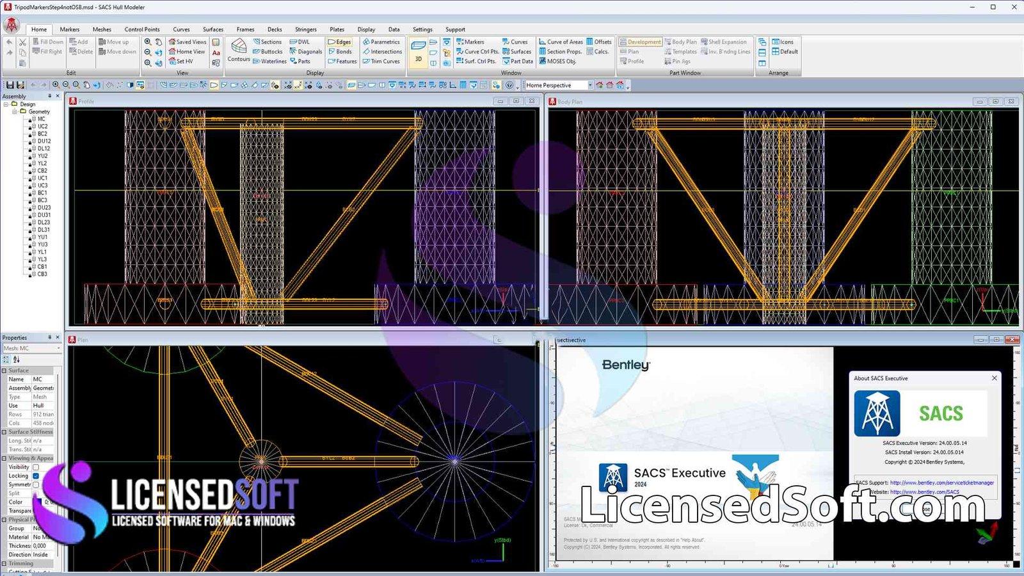Toggle Parametrics display
This screenshot has height=576, width=1024.
[381, 42]
